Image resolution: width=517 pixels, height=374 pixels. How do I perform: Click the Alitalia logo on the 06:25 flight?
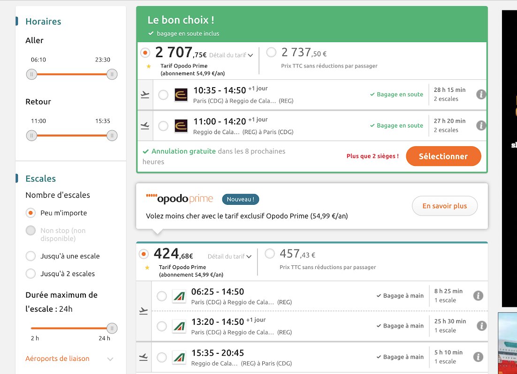click(x=179, y=295)
